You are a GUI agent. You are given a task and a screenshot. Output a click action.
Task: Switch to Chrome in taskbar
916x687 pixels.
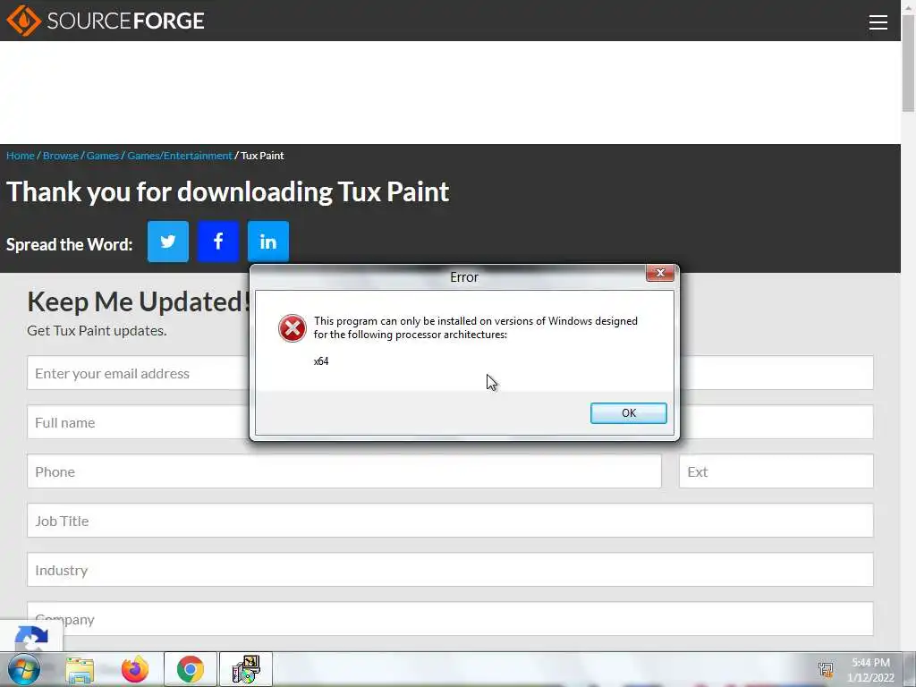coord(190,669)
